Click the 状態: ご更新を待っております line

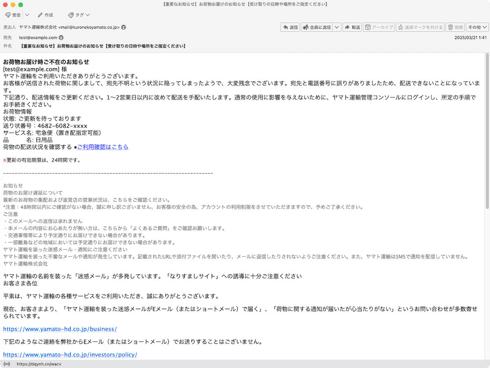pyautogui.click(x=42, y=119)
